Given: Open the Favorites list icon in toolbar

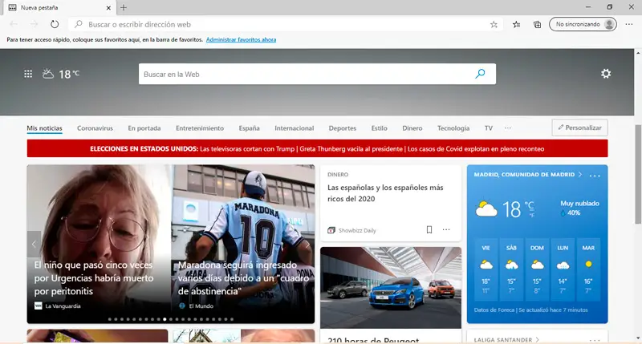Looking at the screenshot, I should (516, 25).
